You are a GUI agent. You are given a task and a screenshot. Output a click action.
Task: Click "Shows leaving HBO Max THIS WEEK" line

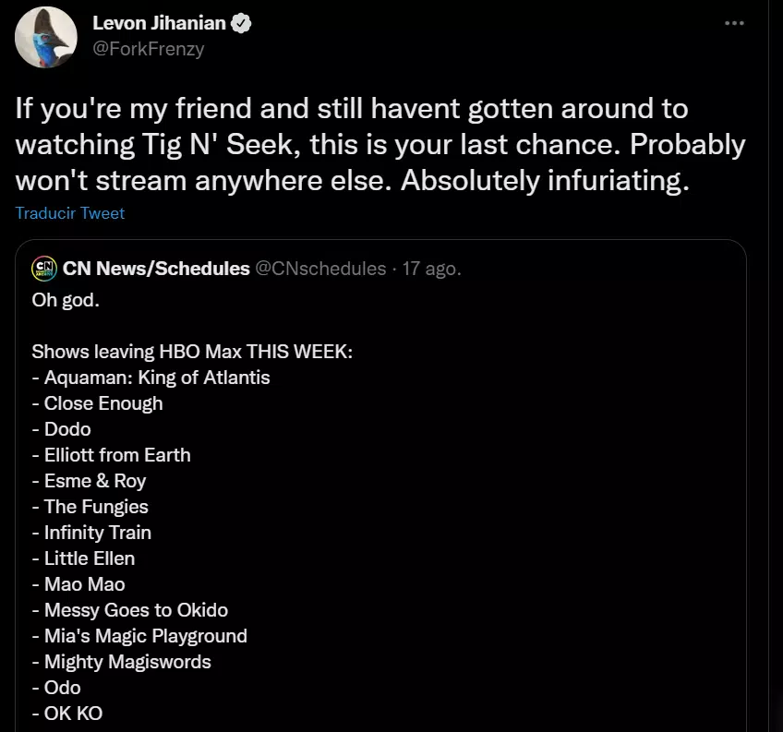click(192, 352)
